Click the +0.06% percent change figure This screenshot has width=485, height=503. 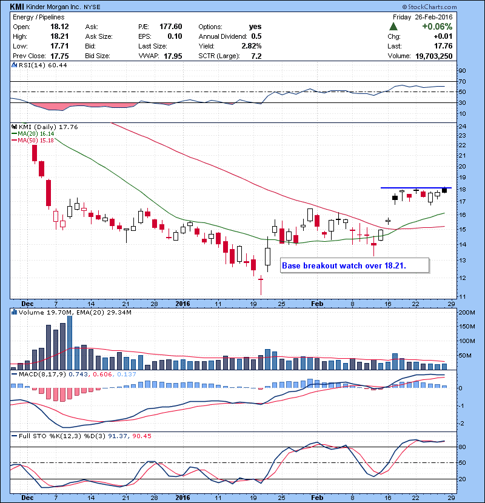coord(437,27)
